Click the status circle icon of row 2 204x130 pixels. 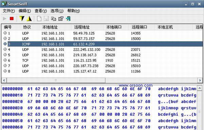coord(5,38)
